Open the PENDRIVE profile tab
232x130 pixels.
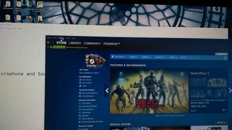112,44
